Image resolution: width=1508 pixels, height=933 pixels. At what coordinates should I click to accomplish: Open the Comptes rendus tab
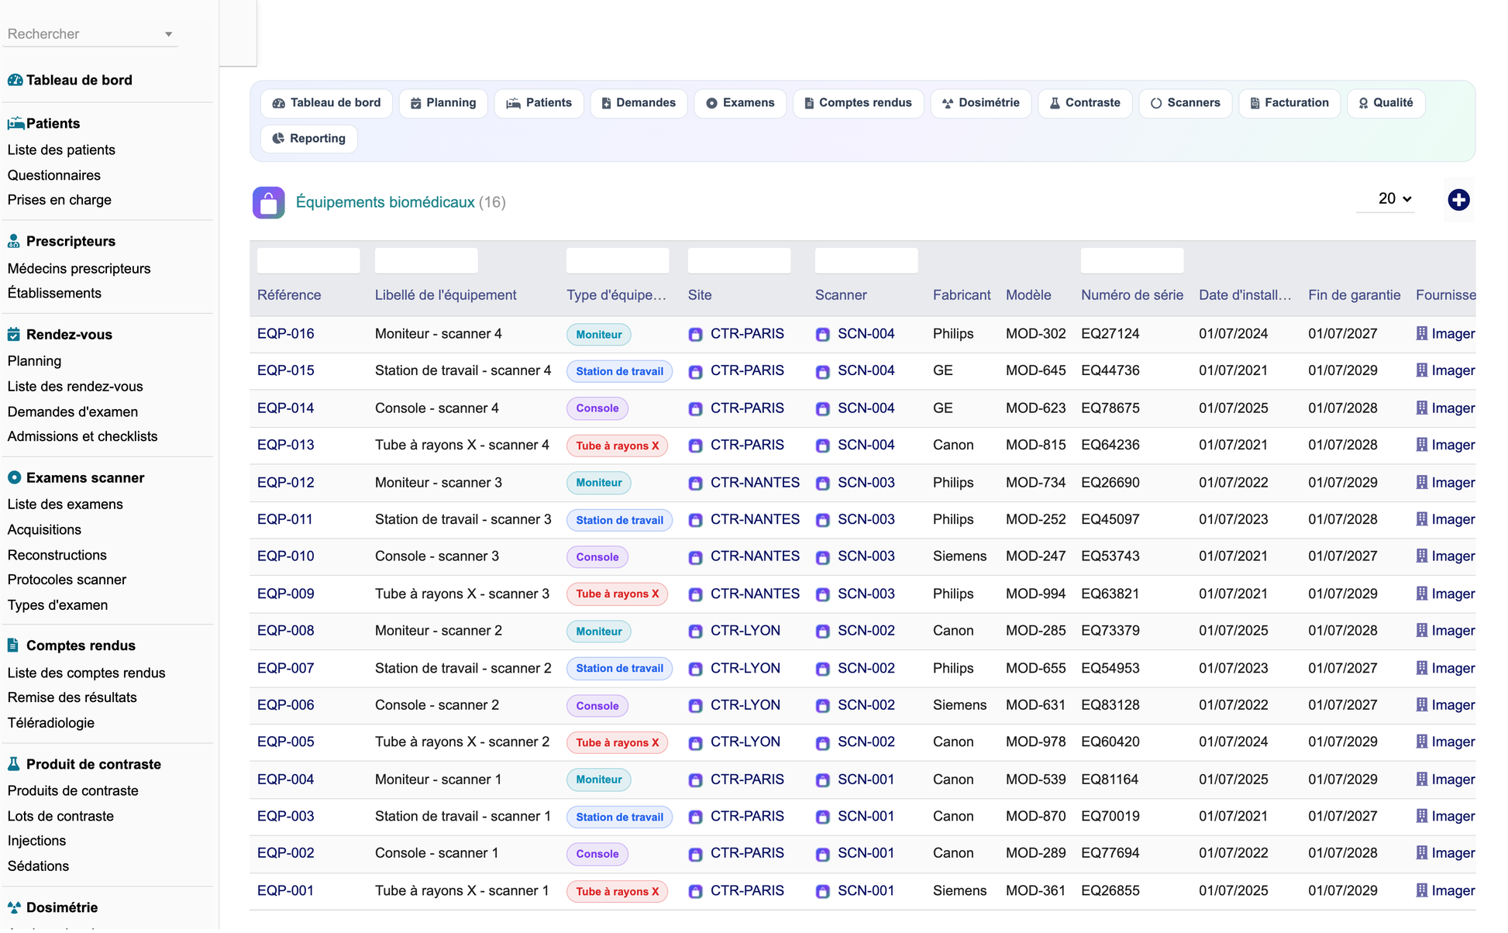click(x=859, y=103)
